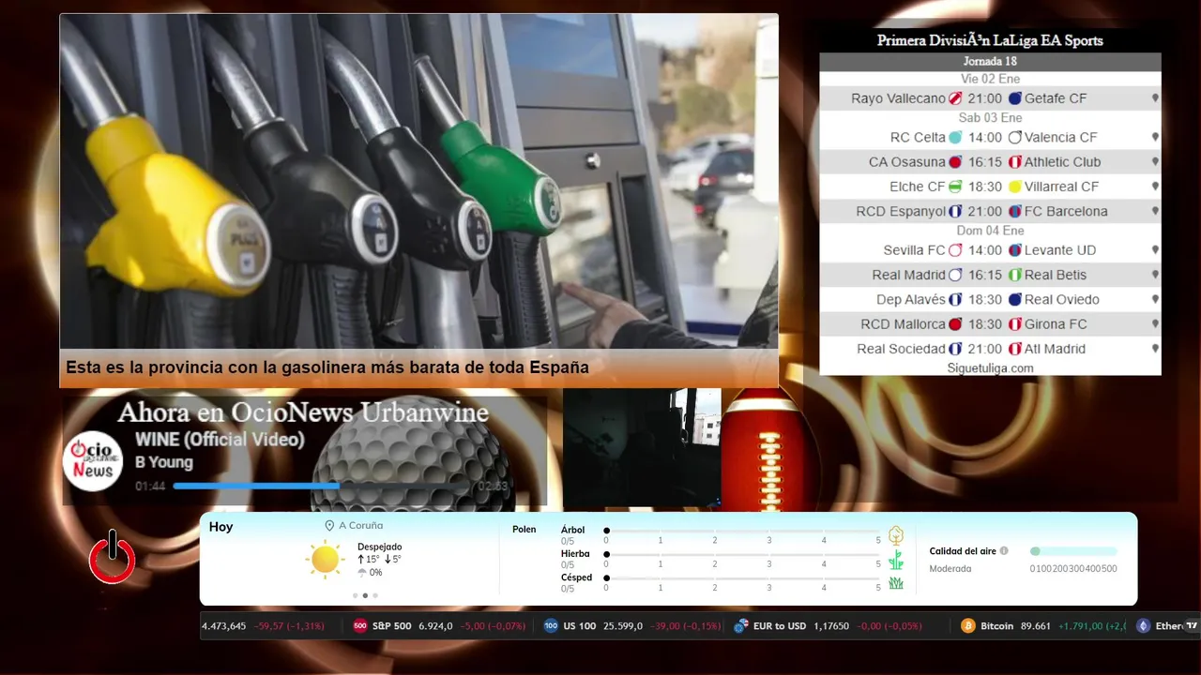Open the Bitcoin ticker entry
This screenshot has height=675, width=1201.
[1043, 626]
